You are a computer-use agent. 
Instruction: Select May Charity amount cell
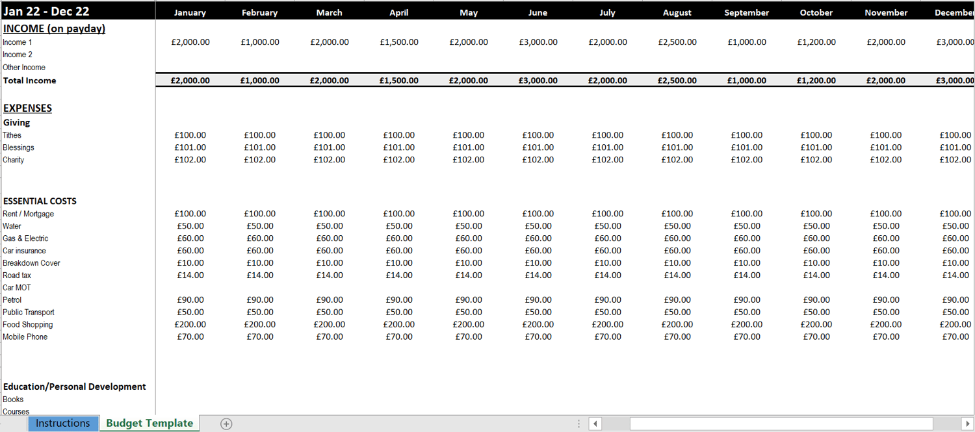click(x=469, y=160)
